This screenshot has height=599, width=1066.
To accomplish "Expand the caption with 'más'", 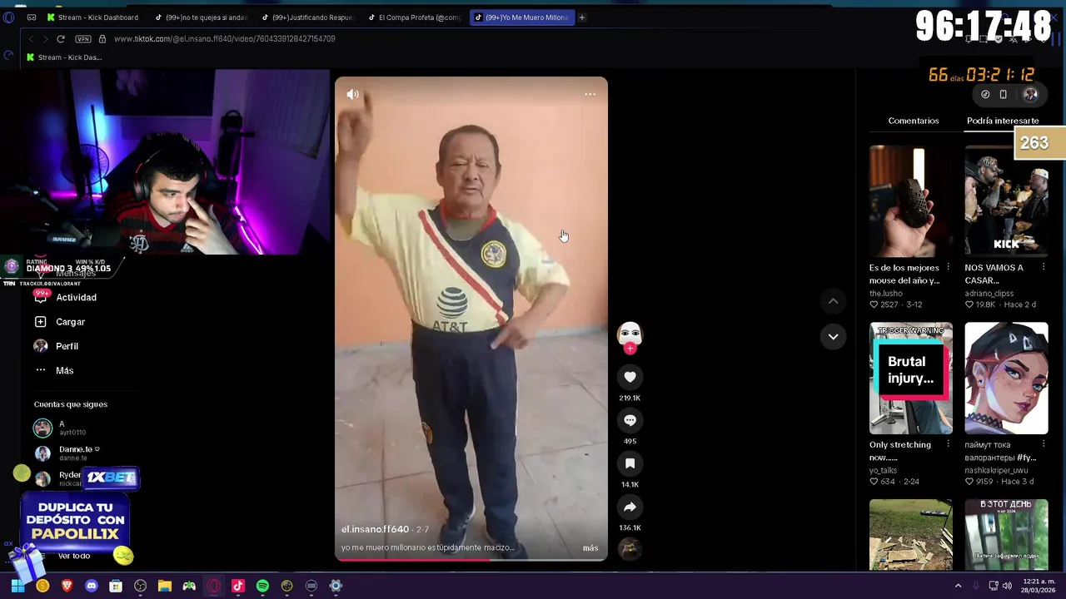I will point(590,547).
